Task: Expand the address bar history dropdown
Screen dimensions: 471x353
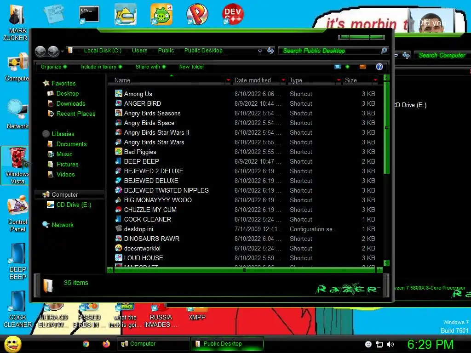Action: [260, 51]
